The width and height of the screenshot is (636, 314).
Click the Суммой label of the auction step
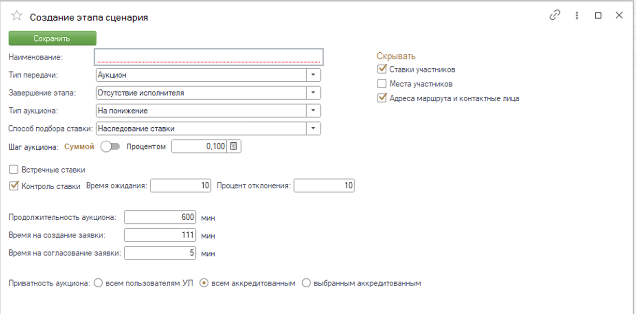tap(79, 147)
